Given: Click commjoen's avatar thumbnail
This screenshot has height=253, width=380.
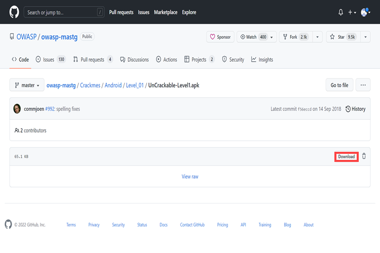Looking at the screenshot, I should [x=17, y=109].
